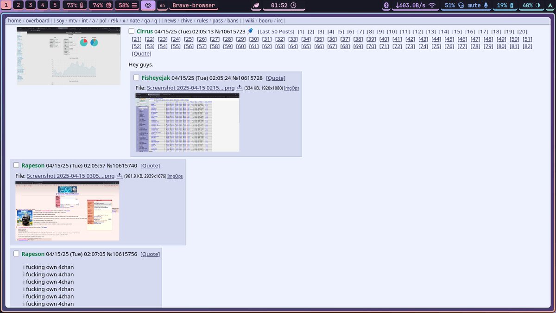Tick the checkbox on Fisheyejak's post
556x313 pixels.
tap(136, 77)
